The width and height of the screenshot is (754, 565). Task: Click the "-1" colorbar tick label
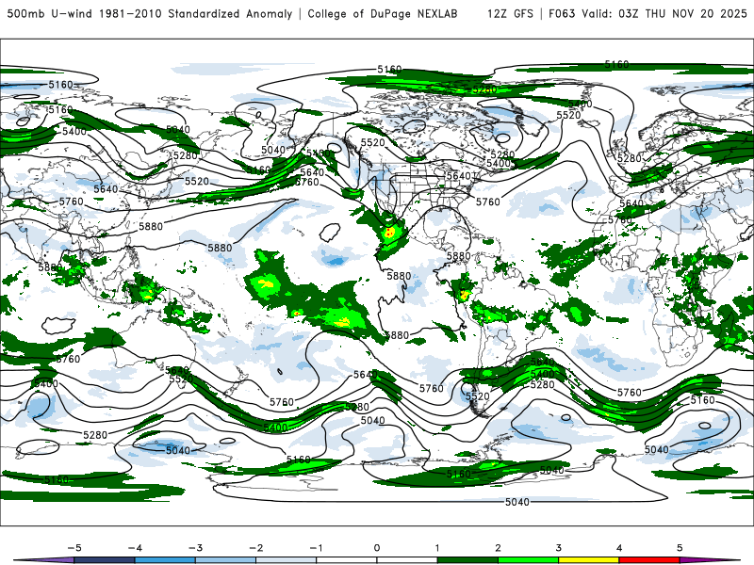click(x=316, y=548)
